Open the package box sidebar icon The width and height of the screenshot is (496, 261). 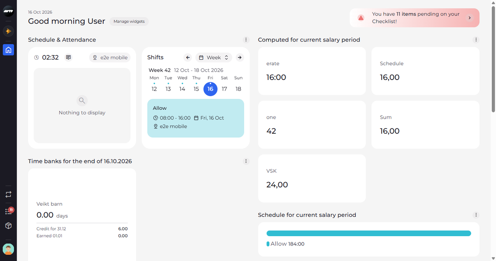click(9, 226)
